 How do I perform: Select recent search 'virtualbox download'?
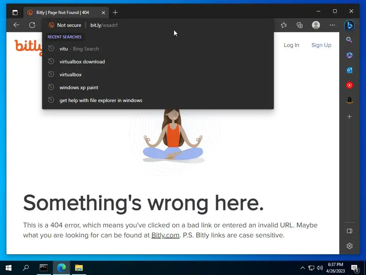(158, 62)
